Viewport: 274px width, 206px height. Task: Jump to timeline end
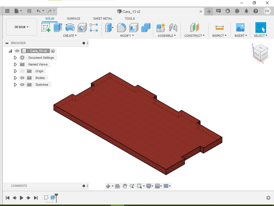coord(36,198)
